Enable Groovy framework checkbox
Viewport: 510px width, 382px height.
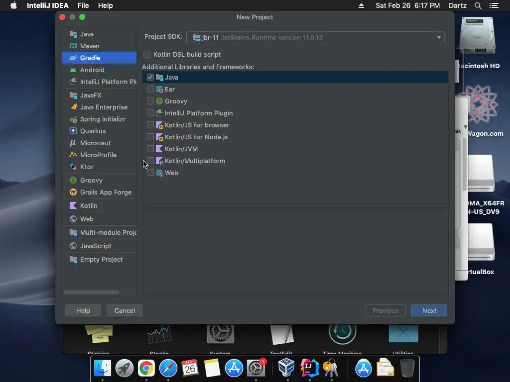(x=150, y=101)
